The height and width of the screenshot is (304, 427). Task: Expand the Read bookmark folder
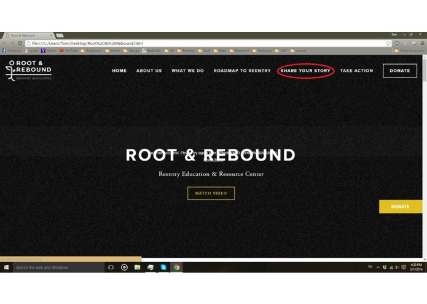click(220, 50)
